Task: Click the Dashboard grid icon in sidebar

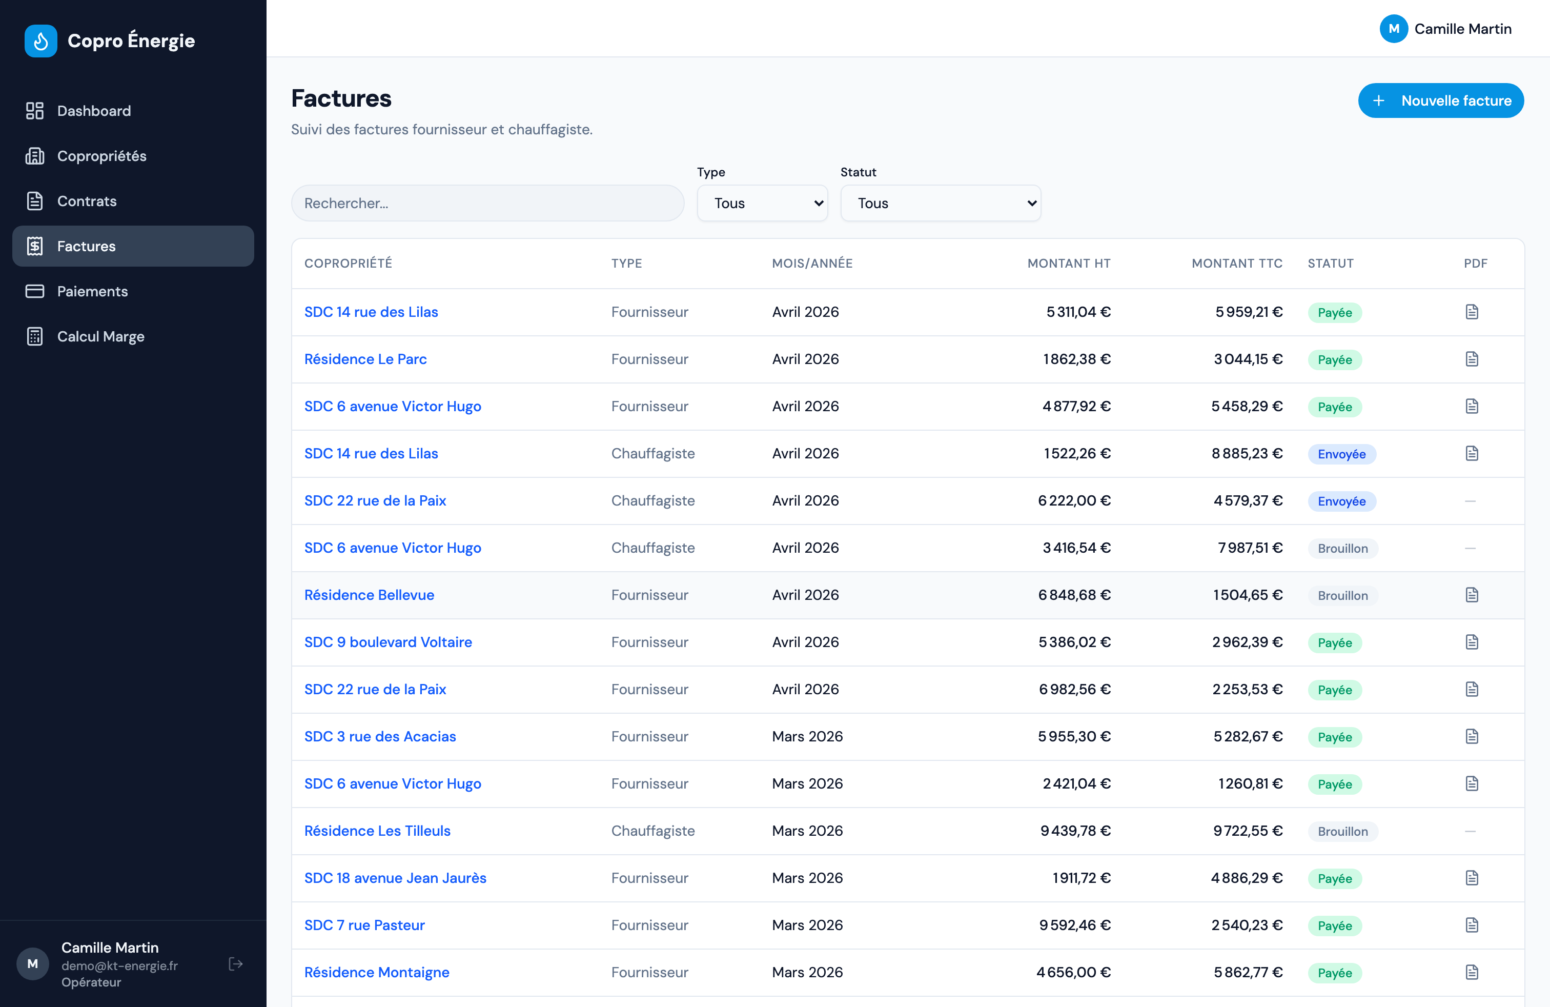Action: pos(34,111)
